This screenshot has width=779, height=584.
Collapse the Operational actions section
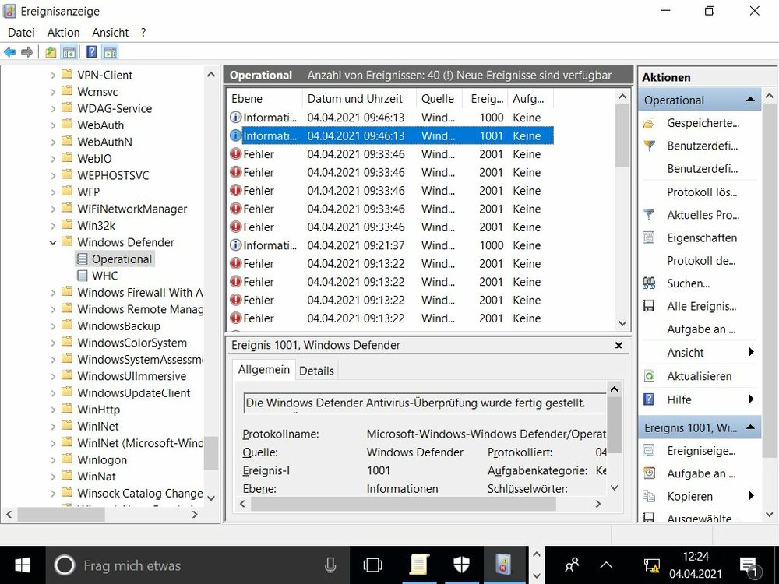pyautogui.click(x=750, y=100)
